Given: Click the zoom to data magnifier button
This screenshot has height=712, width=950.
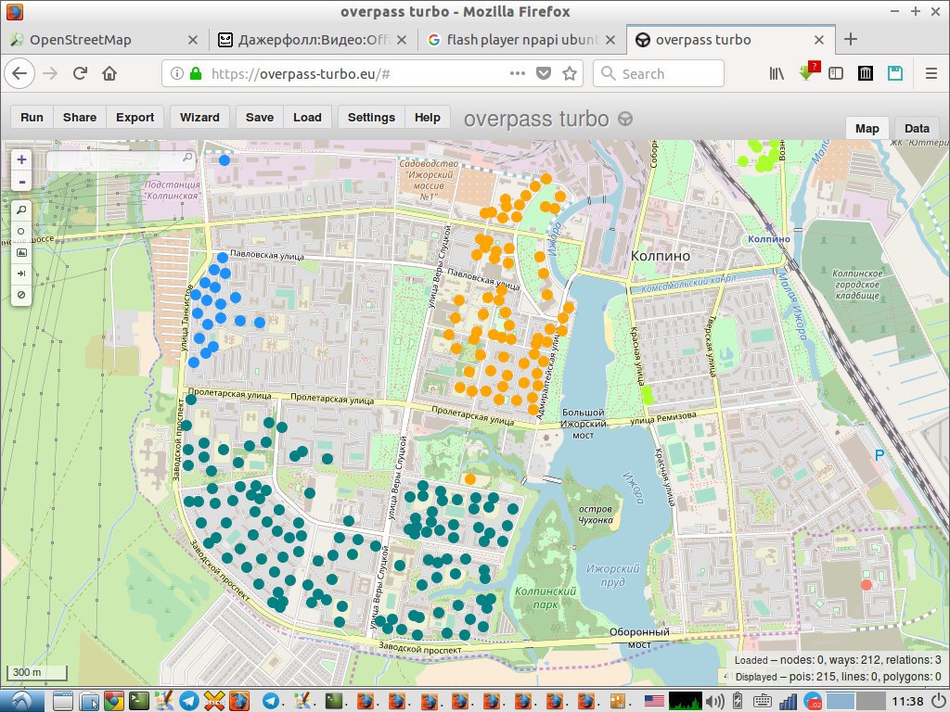Looking at the screenshot, I should (21, 210).
